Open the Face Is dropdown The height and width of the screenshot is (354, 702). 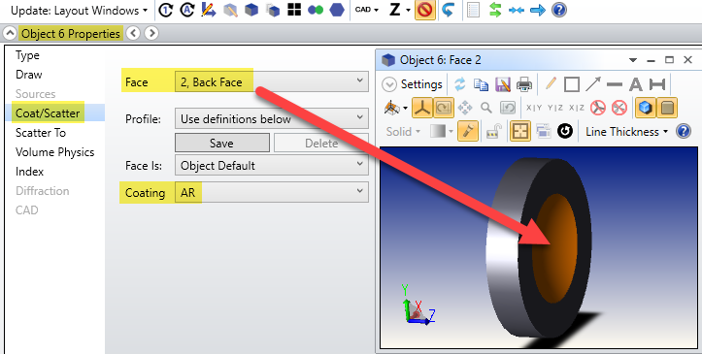point(271,166)
